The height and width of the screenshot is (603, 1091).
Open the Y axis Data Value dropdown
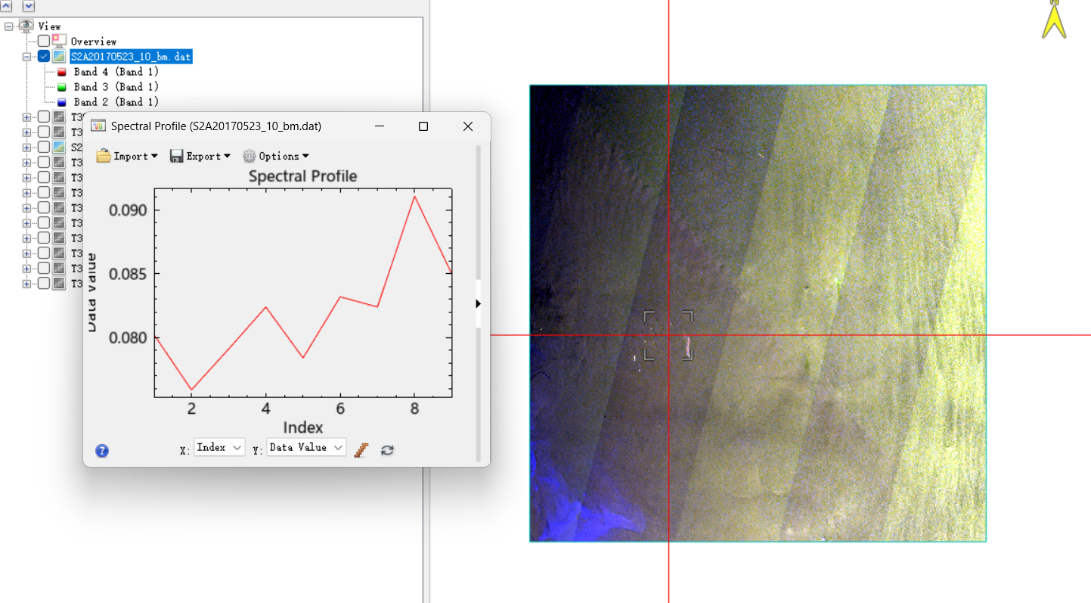click(306, 447)
